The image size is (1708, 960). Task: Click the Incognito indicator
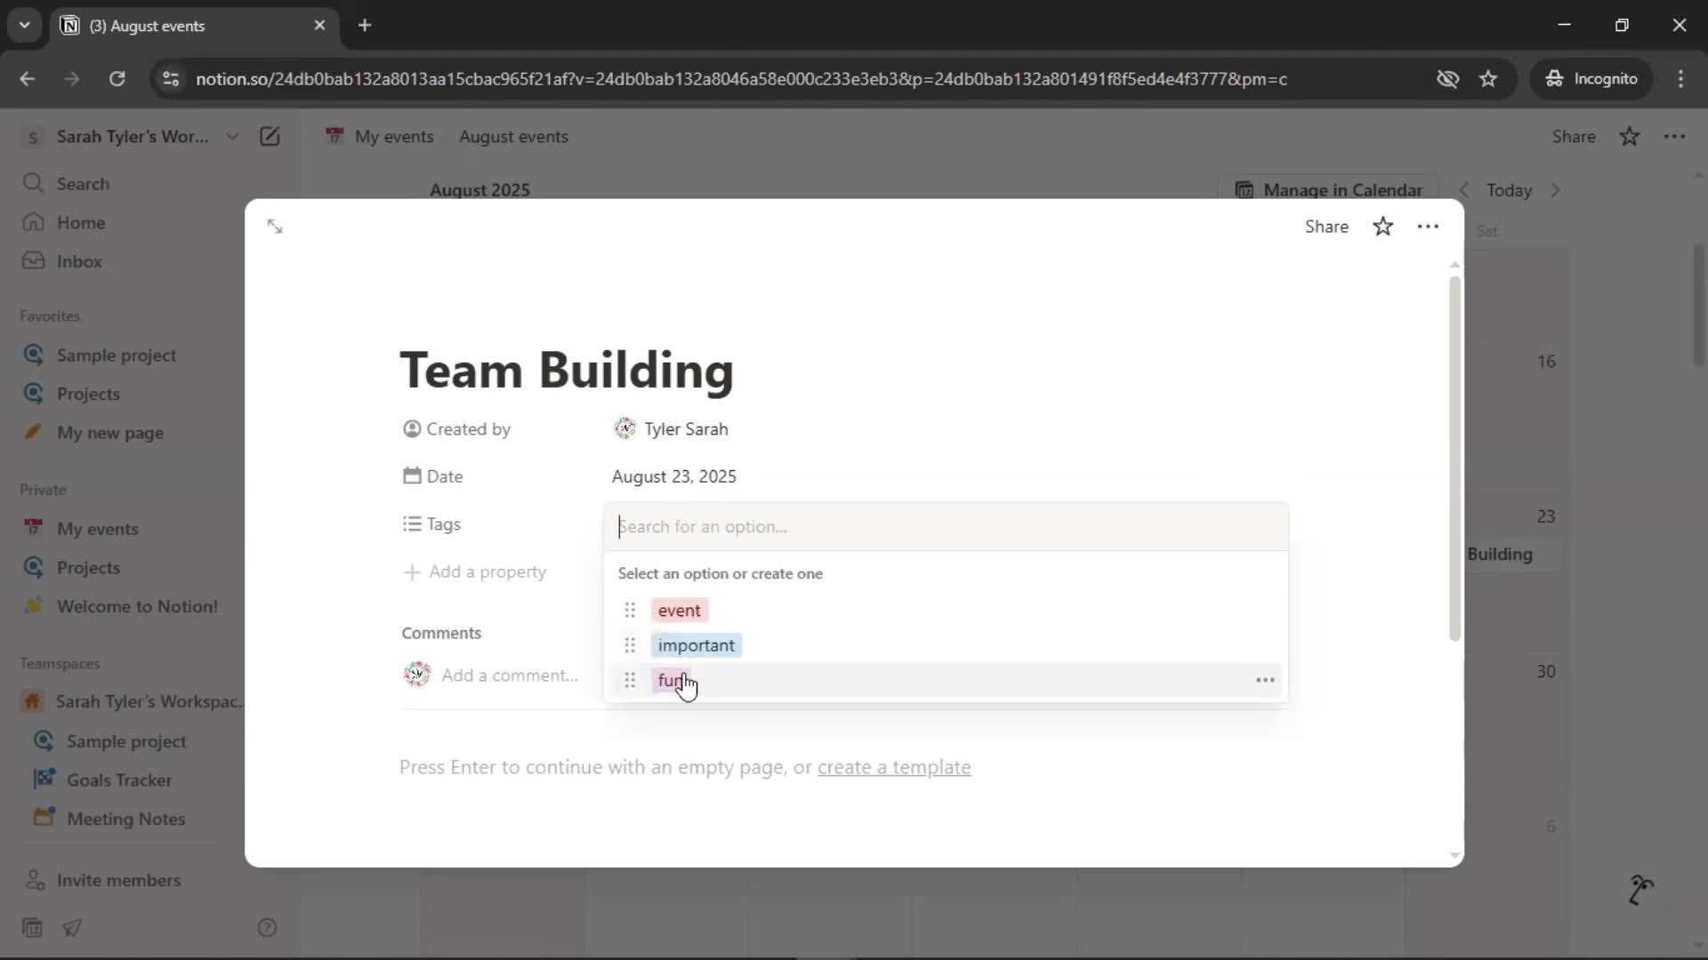(x=1591, y=78)
